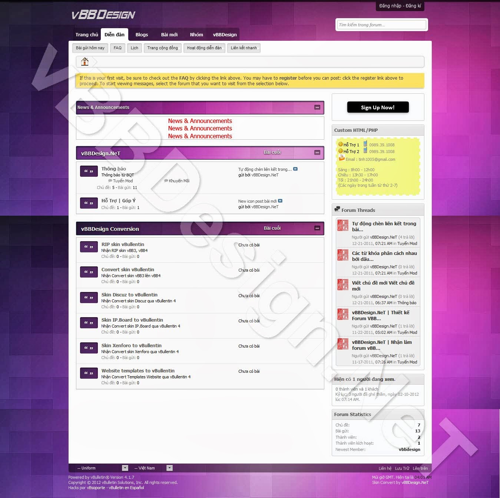Click the Website templates to vBullentin icon
Image resolution: width=500 pixels, height=498 pixels.
[x=89, y=373]
